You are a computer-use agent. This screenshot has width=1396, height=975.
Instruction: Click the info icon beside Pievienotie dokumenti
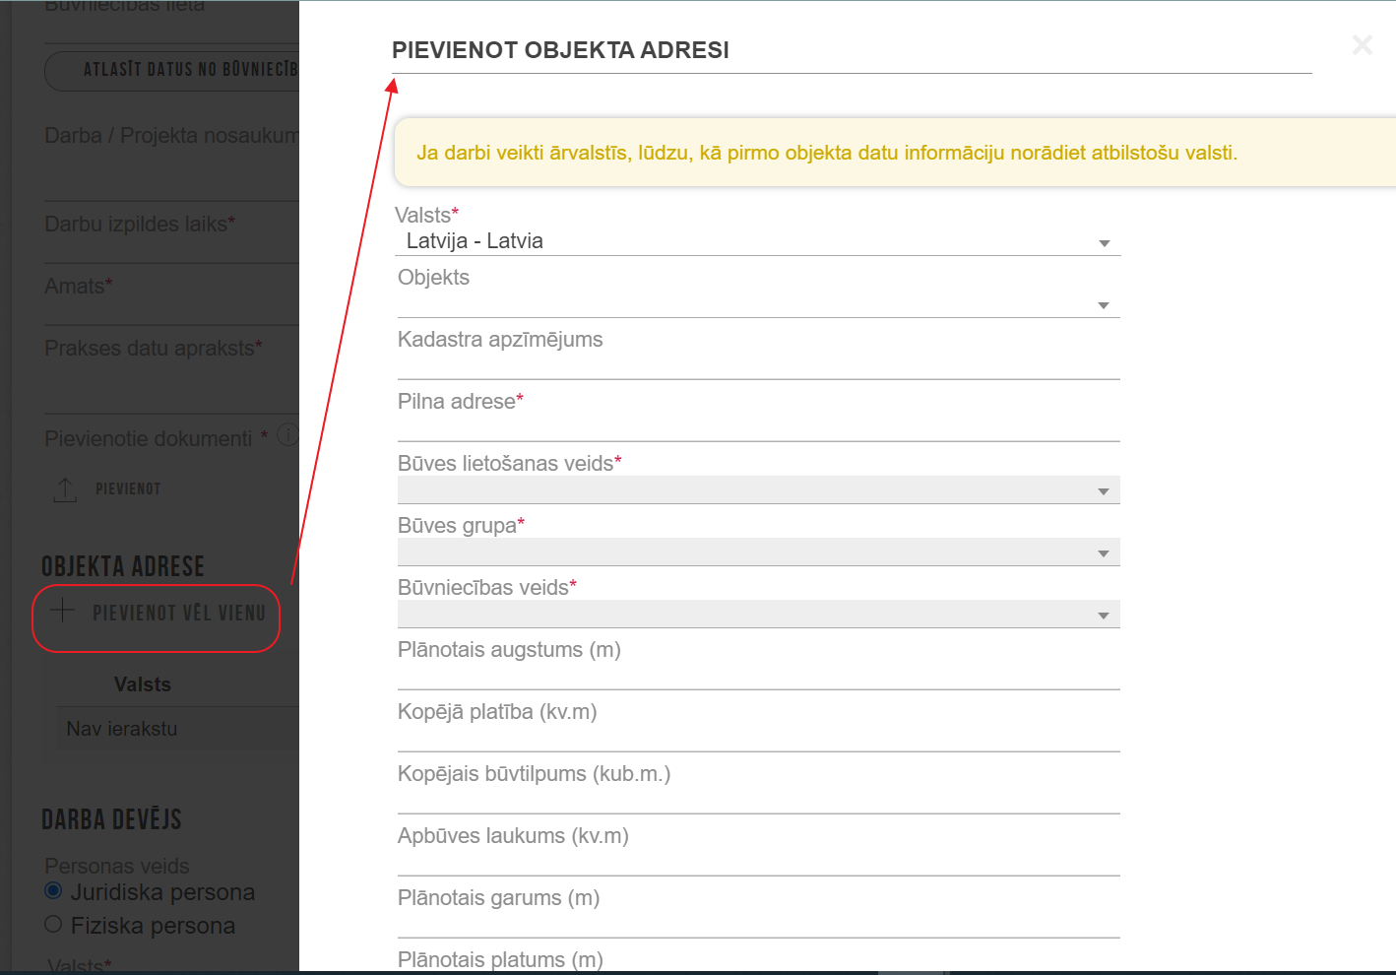click(287, 434)
